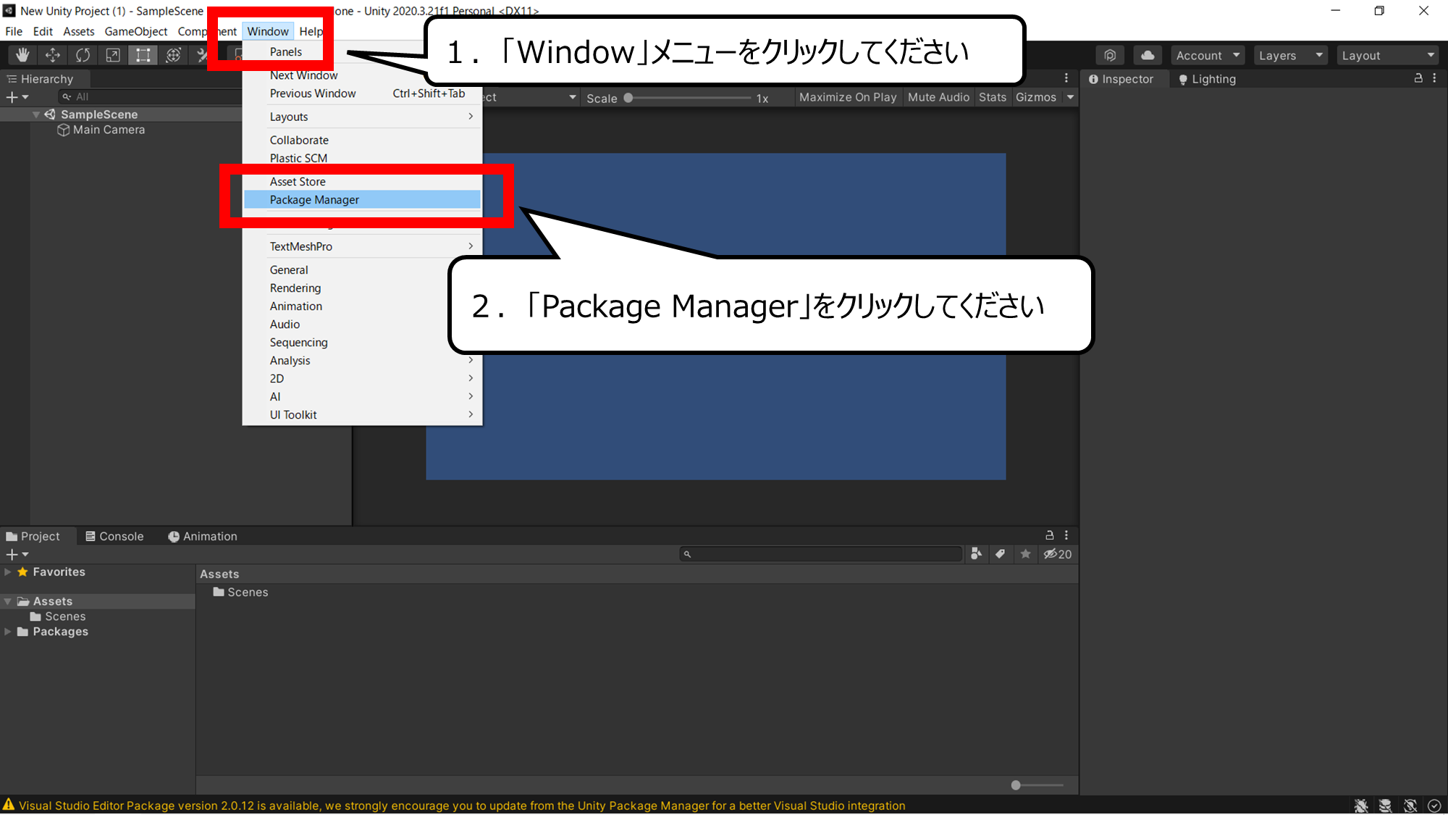Expand the Packages folder

[x=8, y=632]
